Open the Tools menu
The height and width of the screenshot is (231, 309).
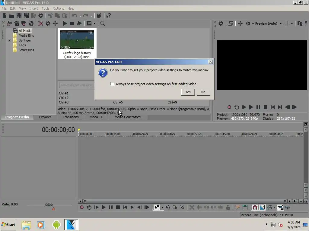[46, 8]
